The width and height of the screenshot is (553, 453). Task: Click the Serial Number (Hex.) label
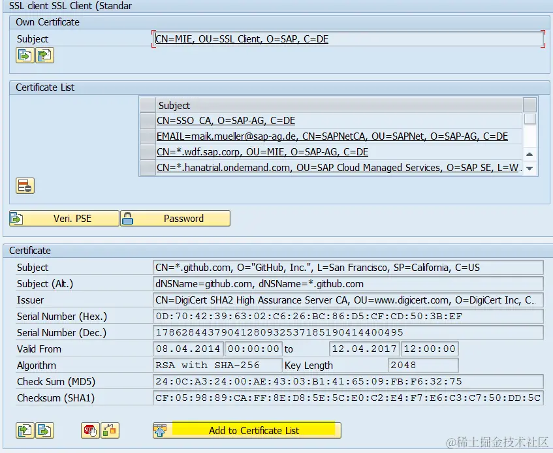(x=62, y=316)
